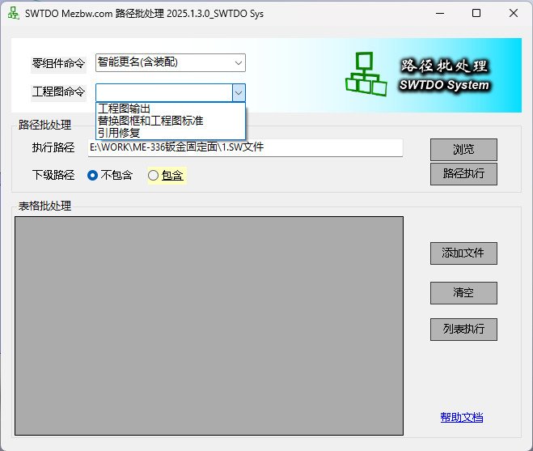
Task: Choose 引用修复 from the dropdown list
Action: pyautogui.click(x=118, y=132)
